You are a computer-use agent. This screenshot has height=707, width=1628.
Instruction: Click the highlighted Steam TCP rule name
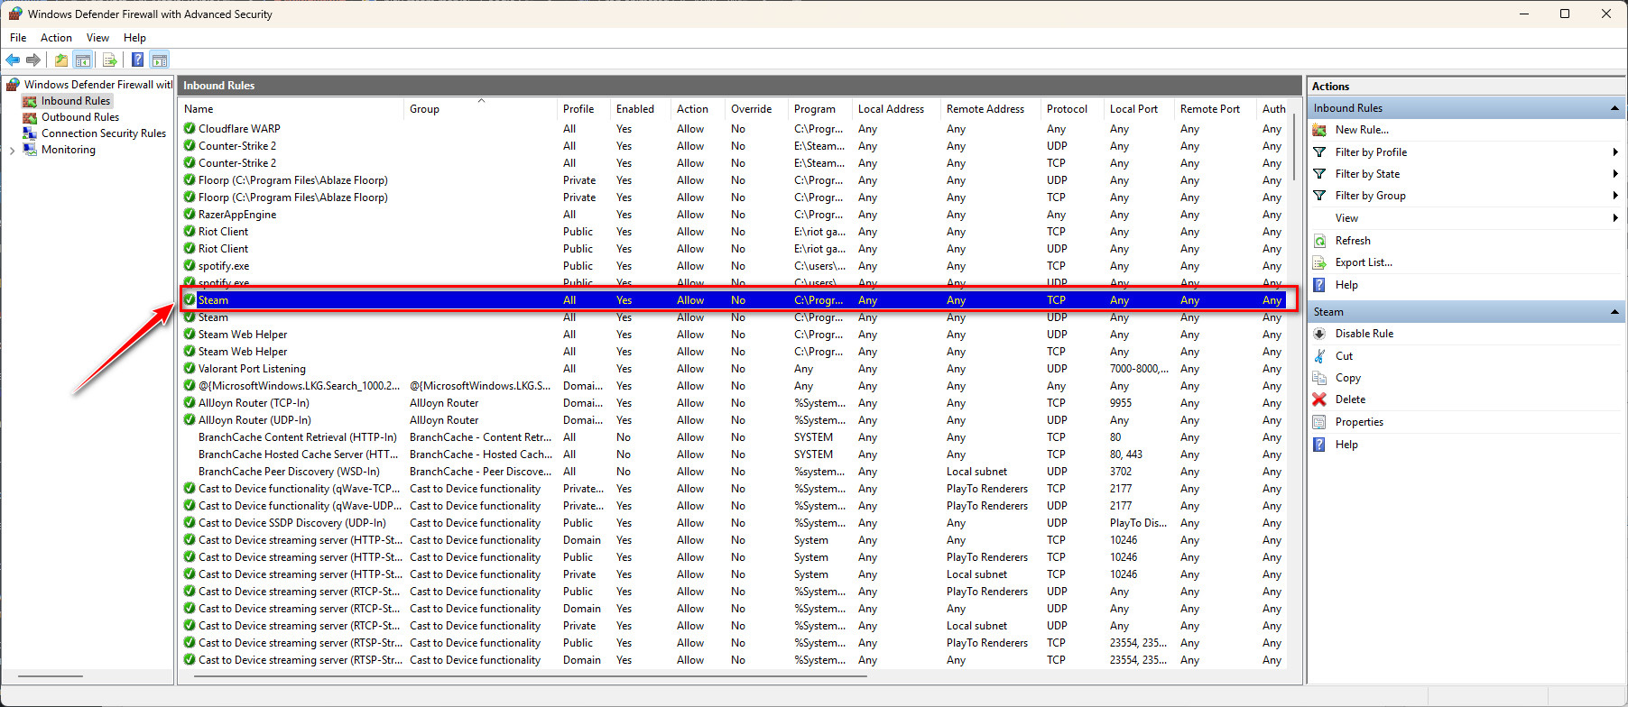(213, 300)
